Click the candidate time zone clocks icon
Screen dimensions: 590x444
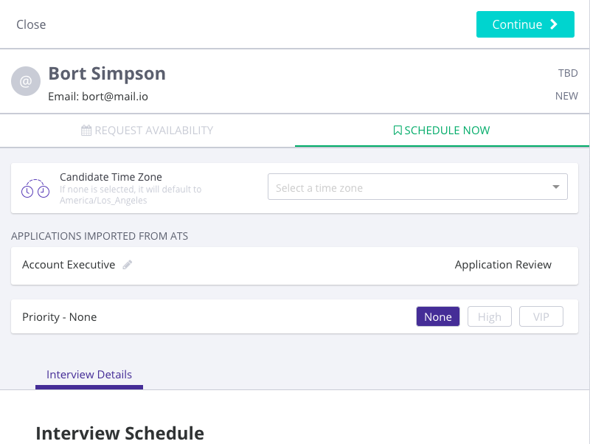35,188
